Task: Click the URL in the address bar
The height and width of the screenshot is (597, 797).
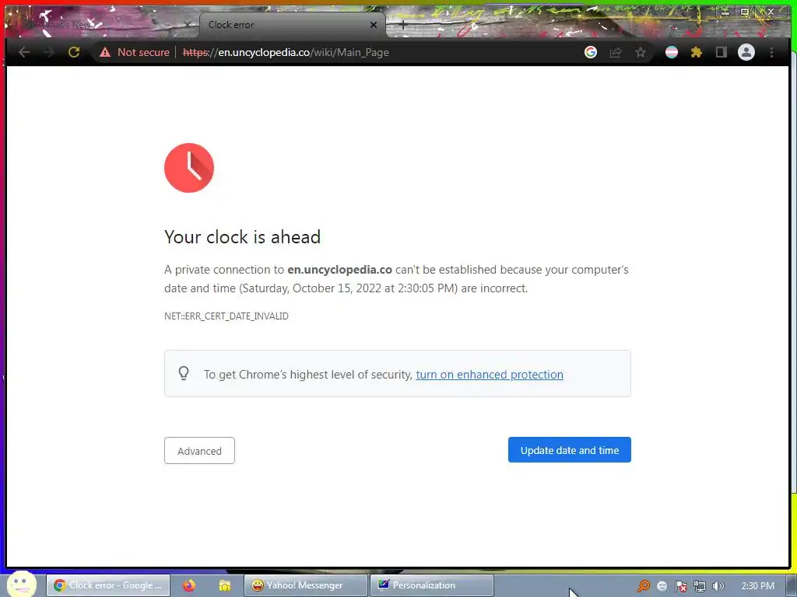Action: point(286,52)
